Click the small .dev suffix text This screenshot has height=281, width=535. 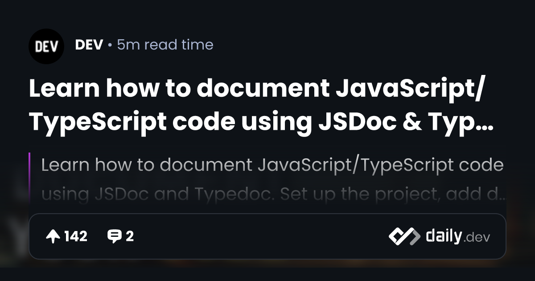click(x=477, y=238)
